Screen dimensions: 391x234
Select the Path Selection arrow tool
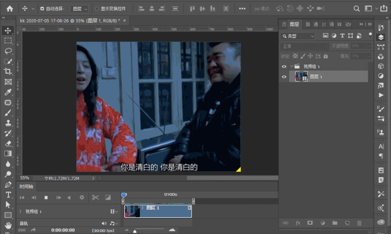(x=8, y=205)
